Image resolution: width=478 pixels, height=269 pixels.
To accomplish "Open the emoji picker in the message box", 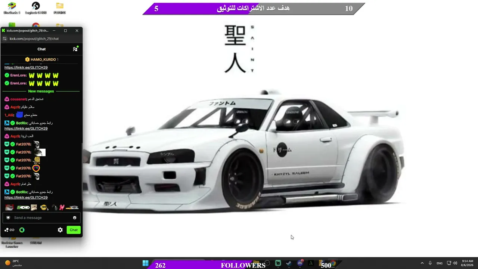I will pos(75,218).
